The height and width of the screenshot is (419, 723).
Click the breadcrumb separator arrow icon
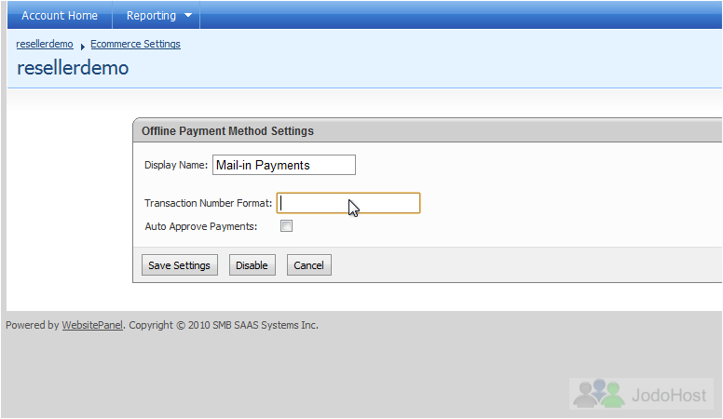83,47
